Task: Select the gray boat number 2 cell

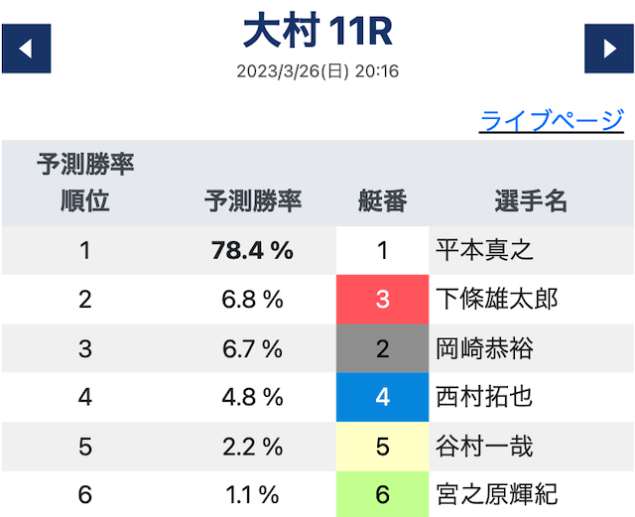Action: point(382,348)
